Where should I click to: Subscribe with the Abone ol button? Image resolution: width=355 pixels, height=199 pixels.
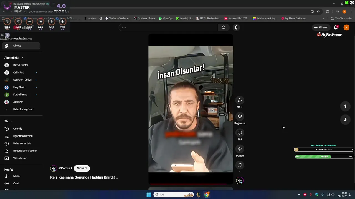pos(82,168)
